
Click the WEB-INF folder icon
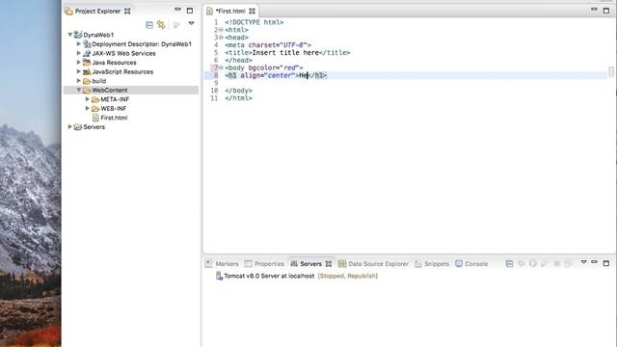95,109
